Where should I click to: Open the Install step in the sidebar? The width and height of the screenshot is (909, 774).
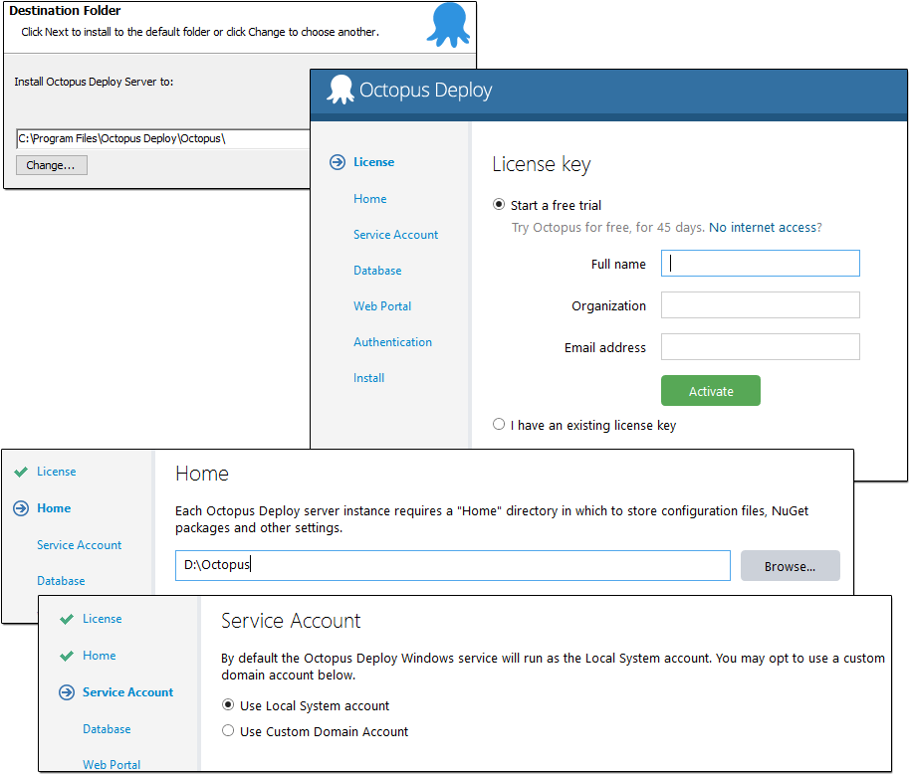click(368, 378)
